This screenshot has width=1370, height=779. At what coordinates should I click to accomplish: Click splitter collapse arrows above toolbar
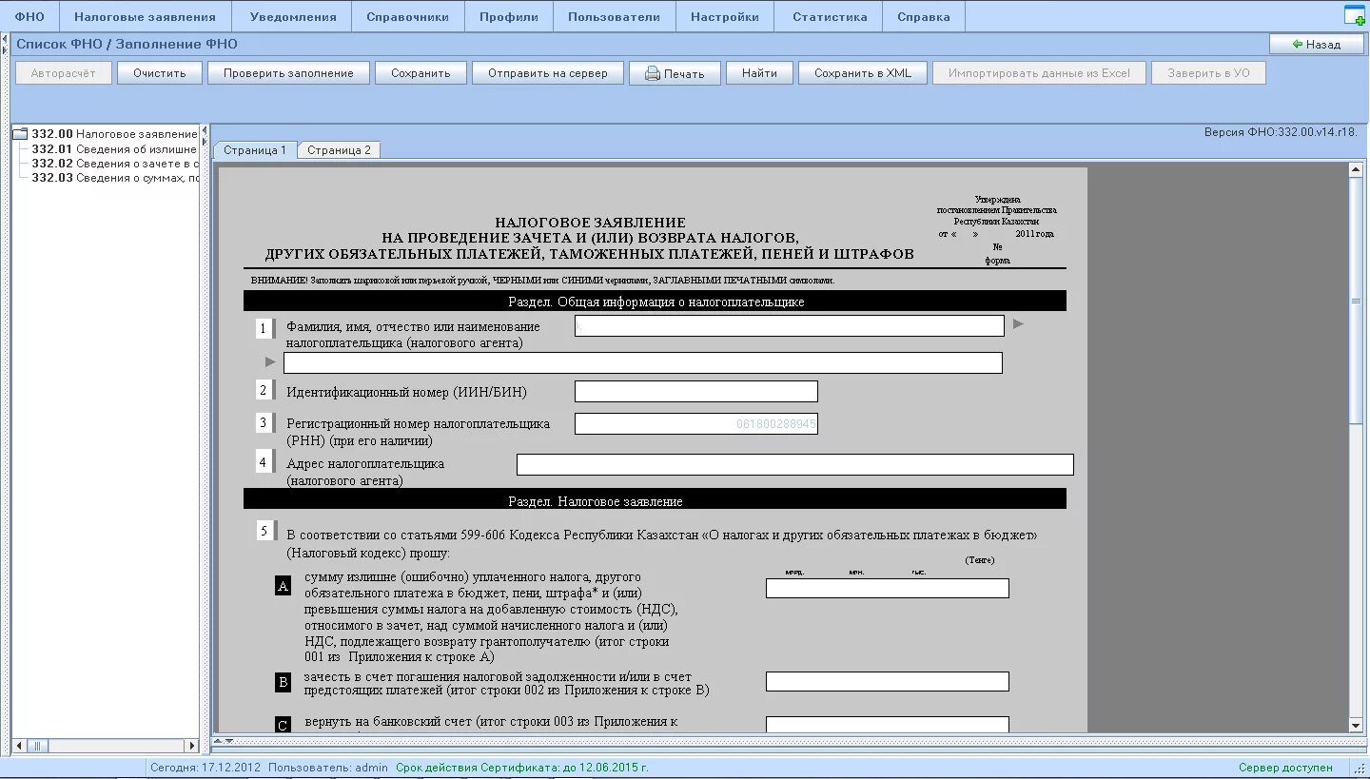(x=7, y=43)
